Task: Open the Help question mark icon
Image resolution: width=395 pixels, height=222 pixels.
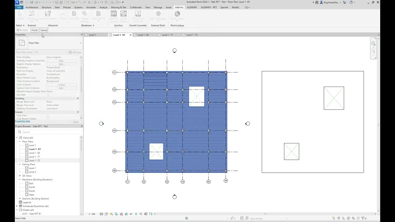Action: (x=351, y=2)
